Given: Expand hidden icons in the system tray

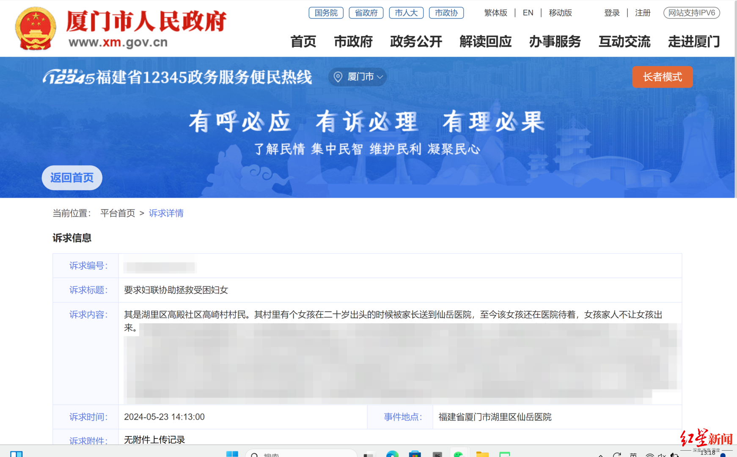Looking at the screenshot, I should coord(601,454).
